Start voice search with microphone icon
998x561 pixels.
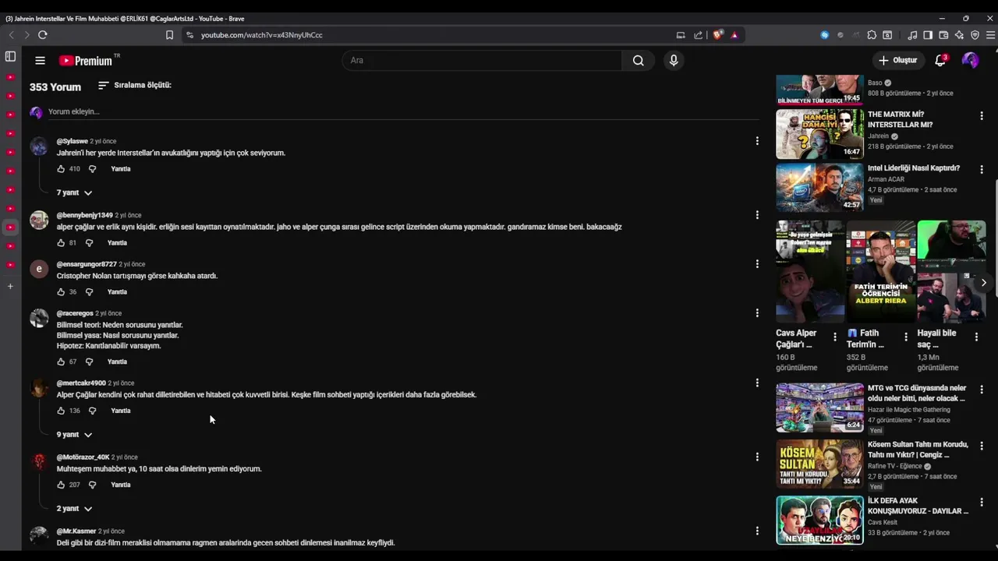coord(674,61)
